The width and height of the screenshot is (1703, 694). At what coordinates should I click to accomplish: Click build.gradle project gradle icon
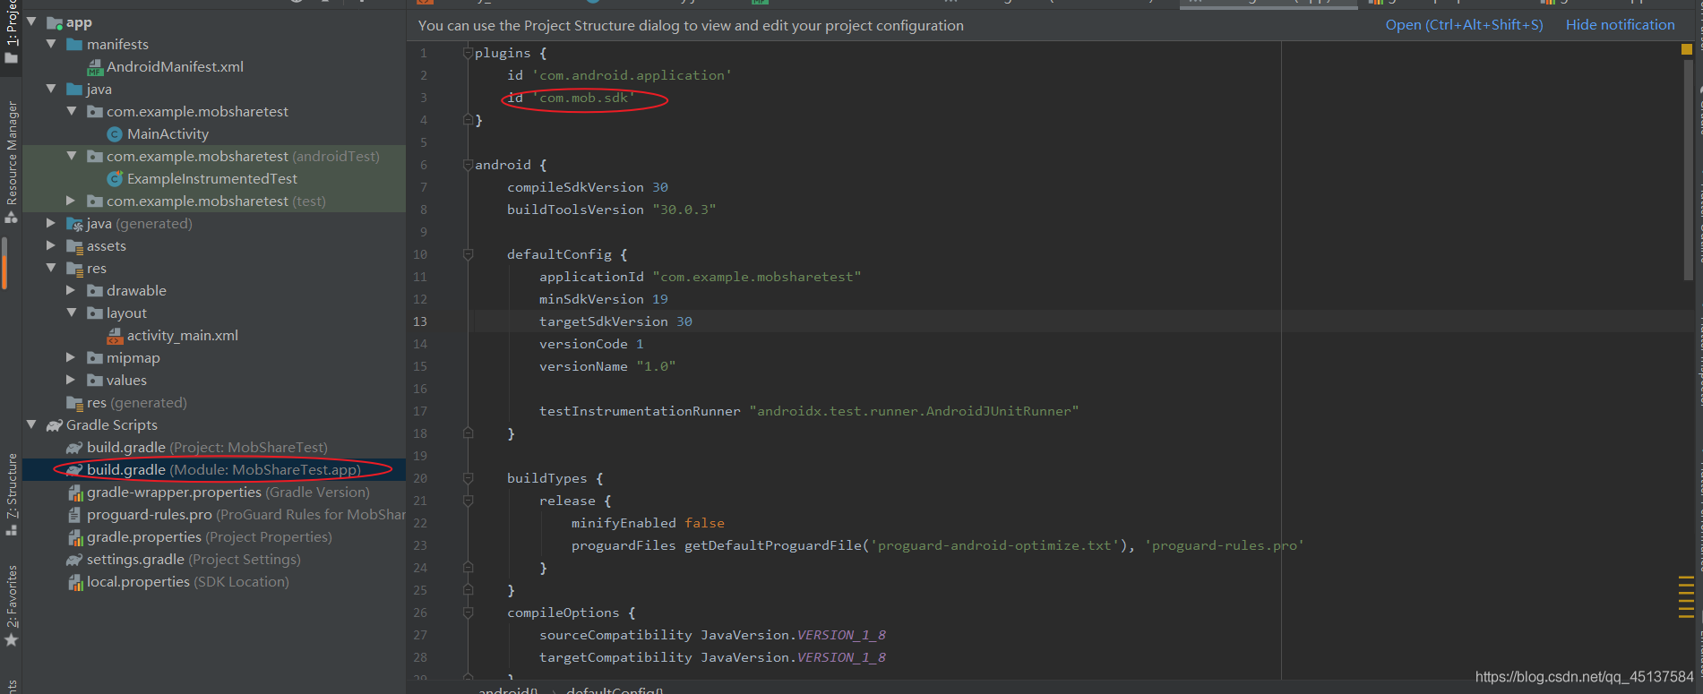(75, 448)
